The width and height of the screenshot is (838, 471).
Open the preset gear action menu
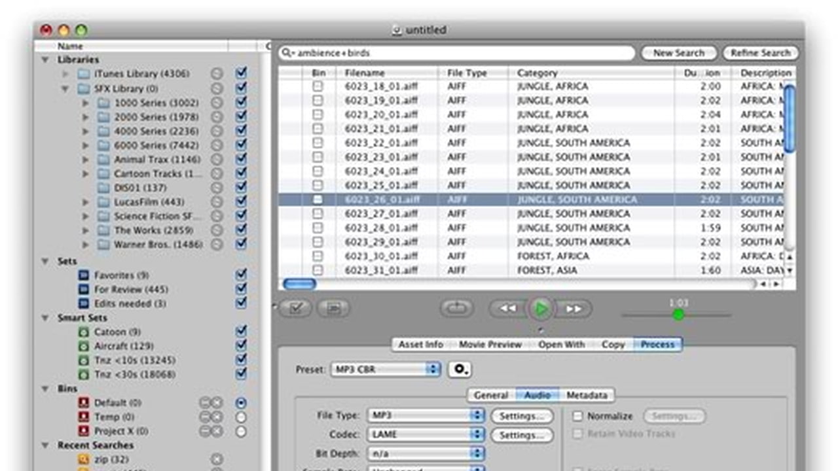pos(460,370)
